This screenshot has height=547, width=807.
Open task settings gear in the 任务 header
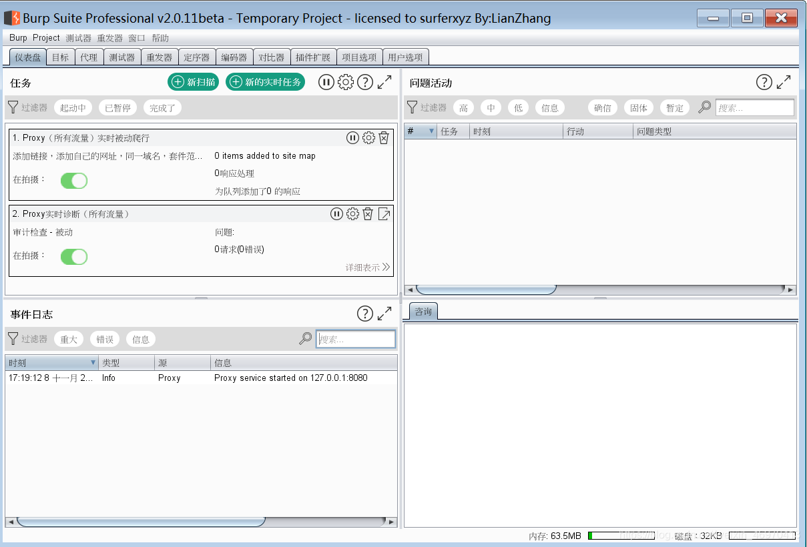coord(345,82)
